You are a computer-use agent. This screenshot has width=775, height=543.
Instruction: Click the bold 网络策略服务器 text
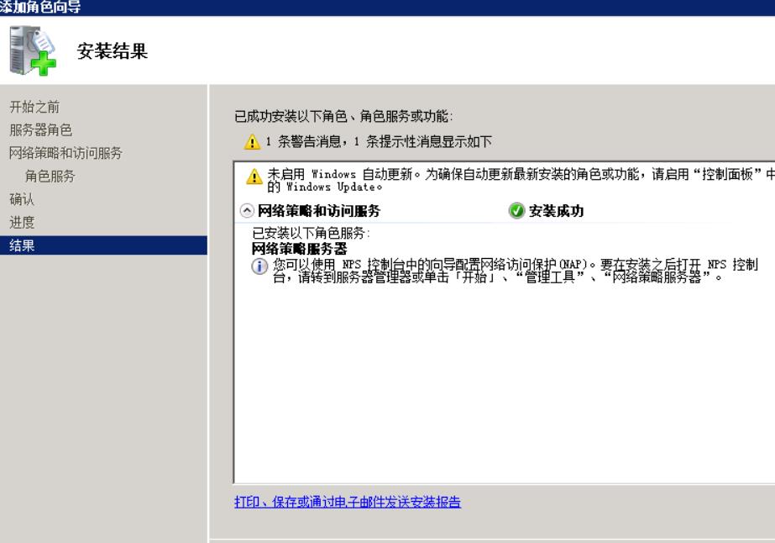(x=300, y=249)
